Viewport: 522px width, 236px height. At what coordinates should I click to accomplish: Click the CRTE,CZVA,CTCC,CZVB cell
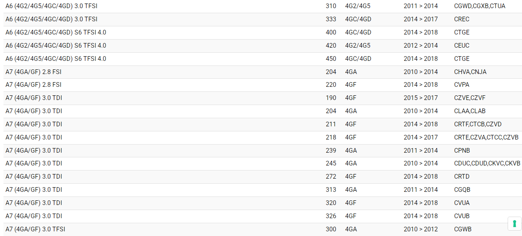click(486, 138)
